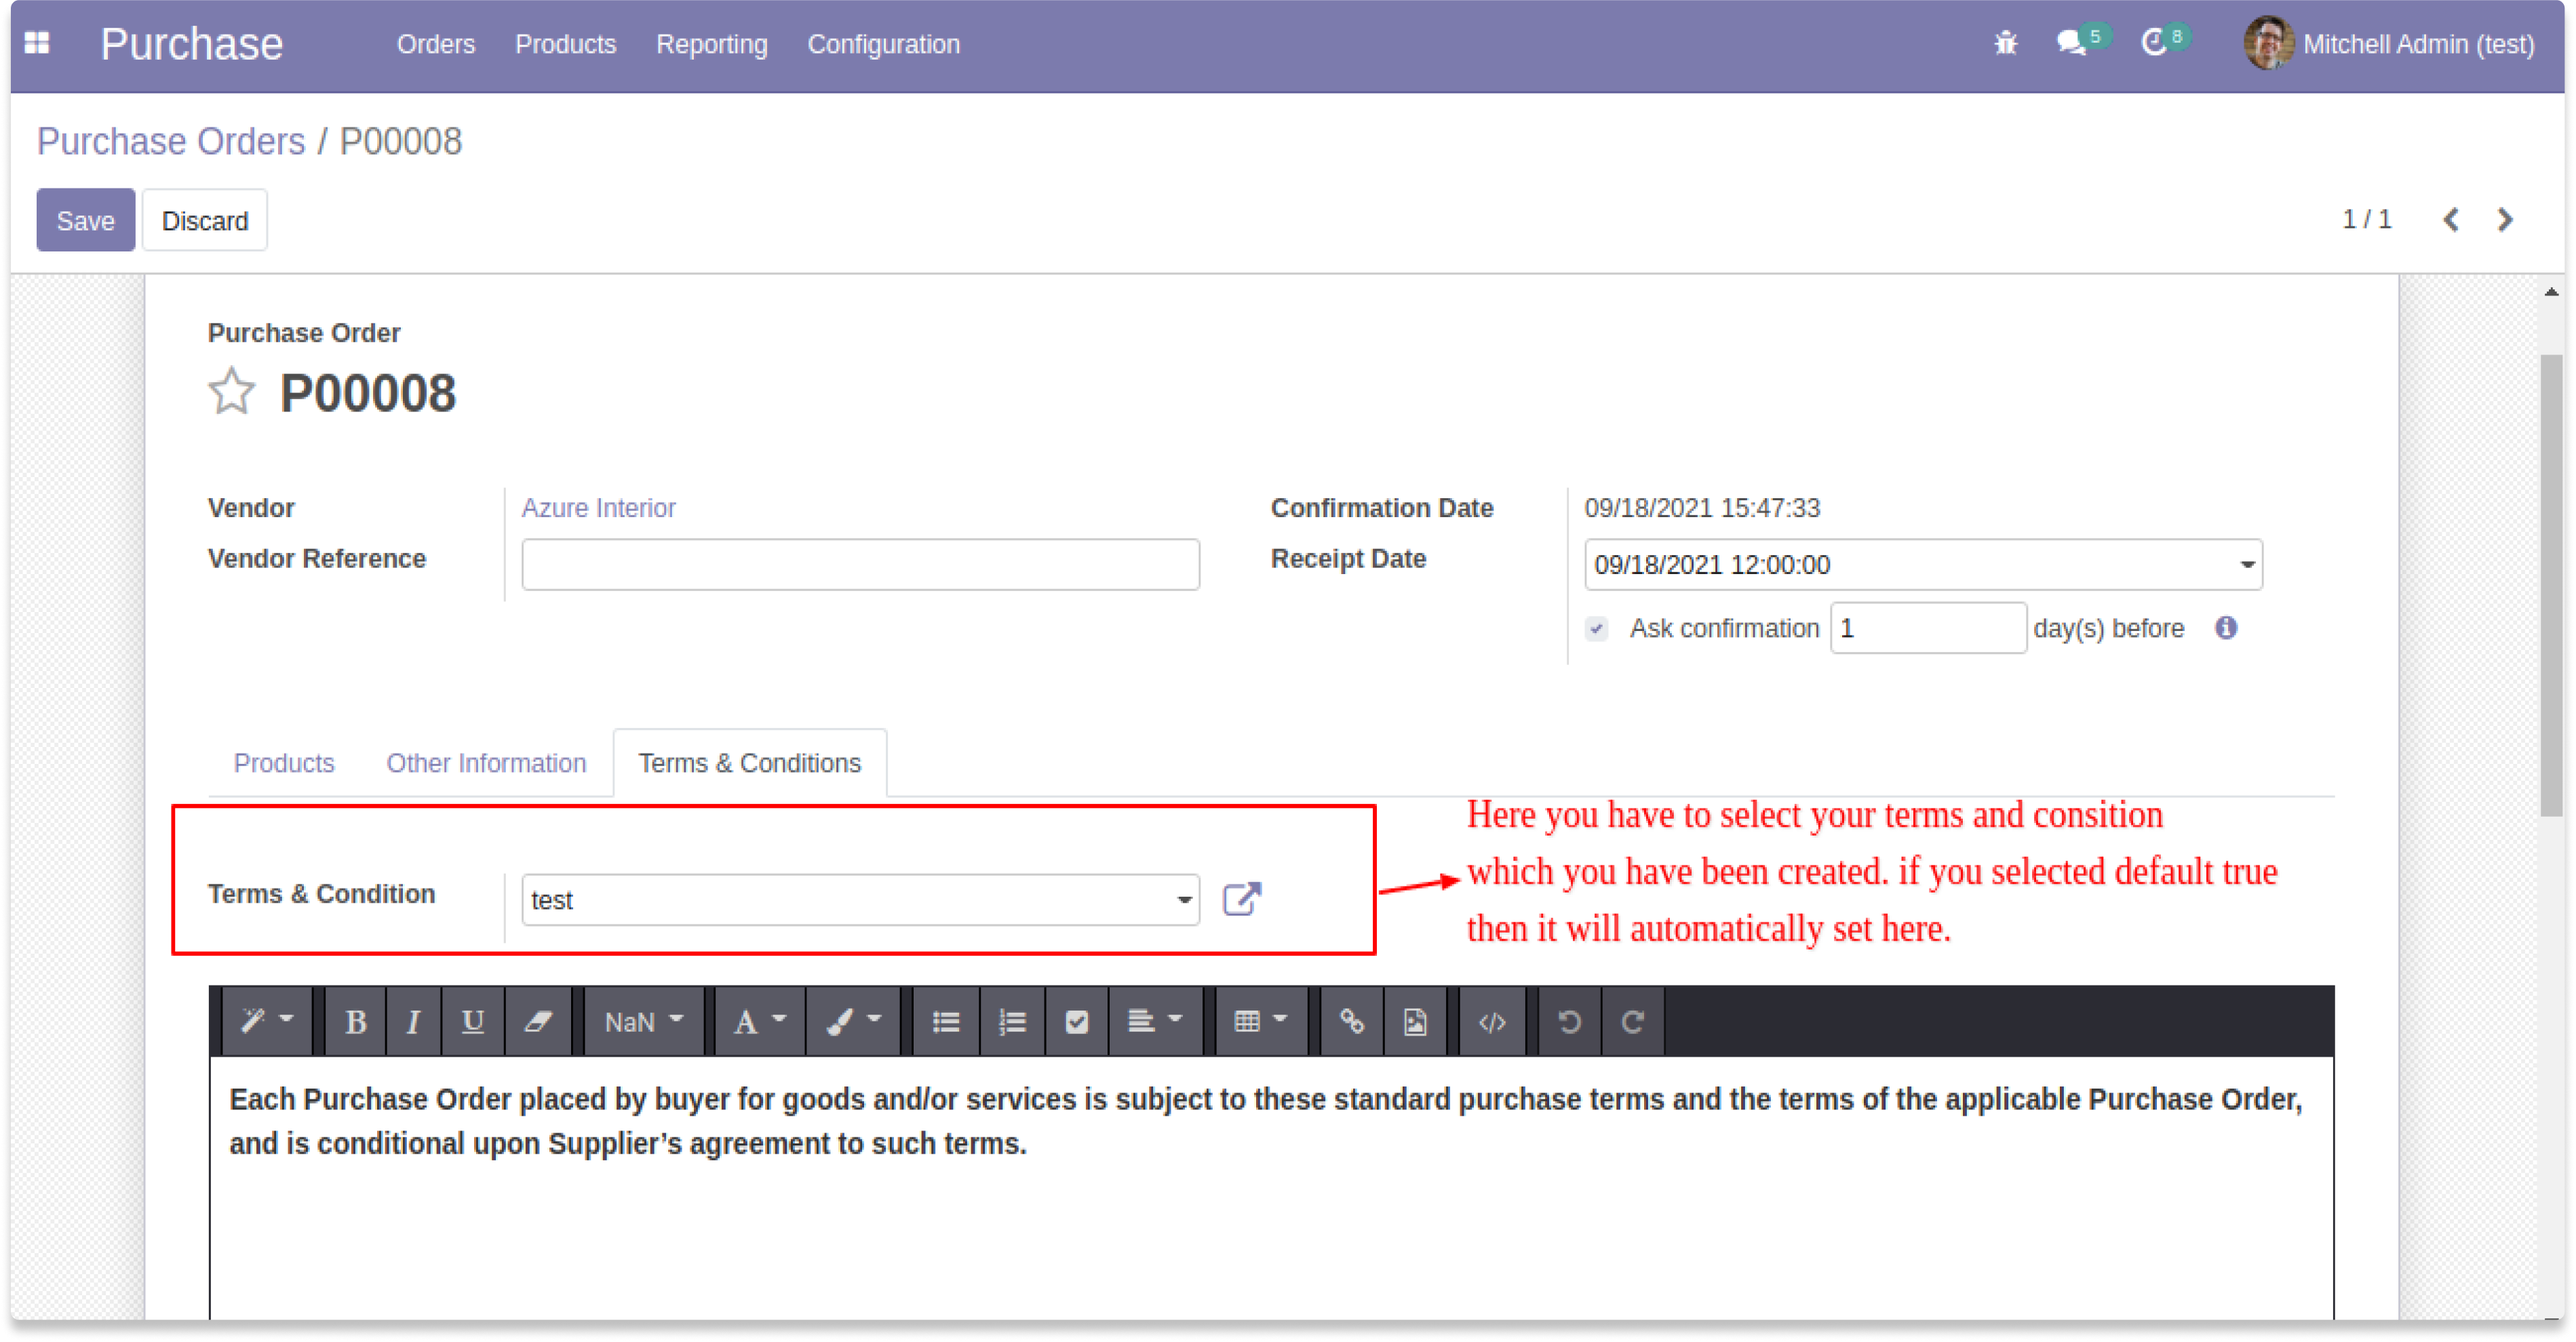Insert a checklist
Screen dimensions: 2576x1342
[1076, 1021]
